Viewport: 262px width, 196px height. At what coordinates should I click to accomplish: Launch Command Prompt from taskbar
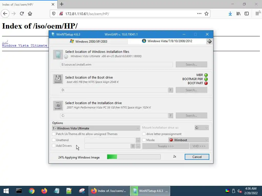coord(19,191)
